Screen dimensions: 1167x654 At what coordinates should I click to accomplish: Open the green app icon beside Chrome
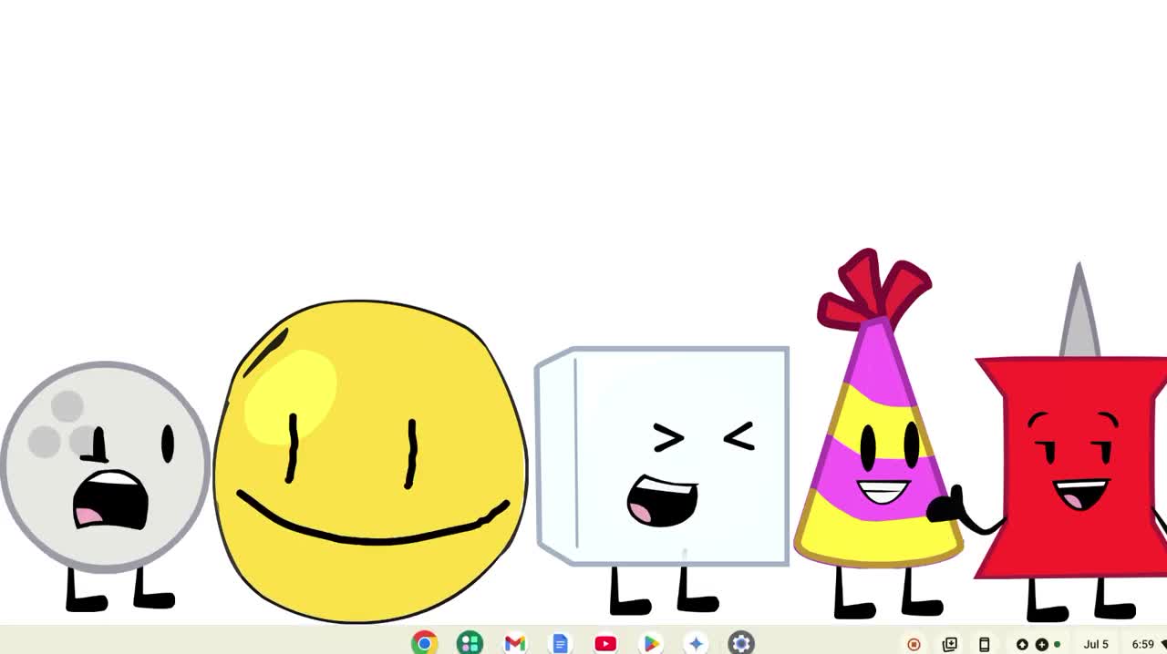coord(470,643)
